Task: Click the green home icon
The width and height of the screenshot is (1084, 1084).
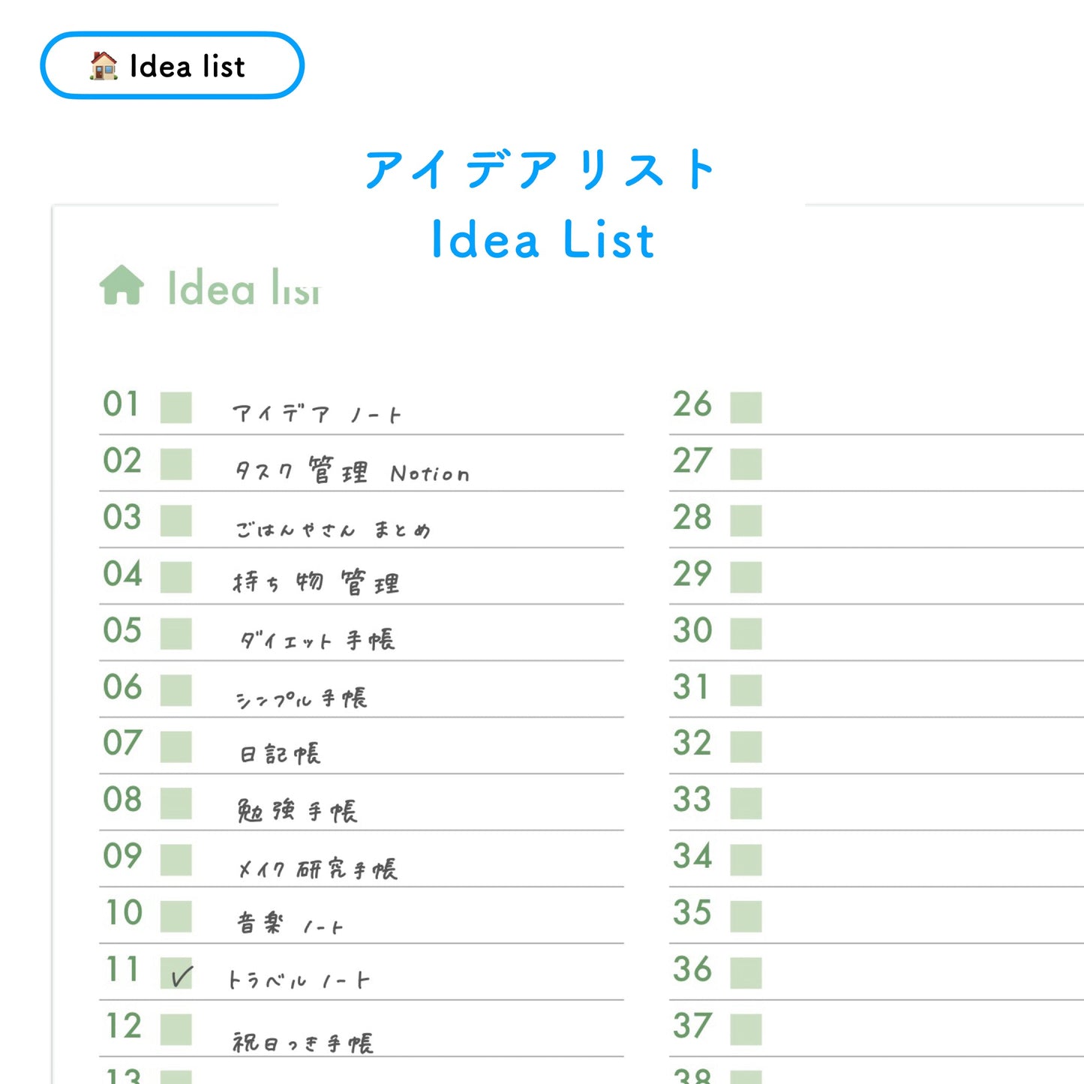Action: 122,286
